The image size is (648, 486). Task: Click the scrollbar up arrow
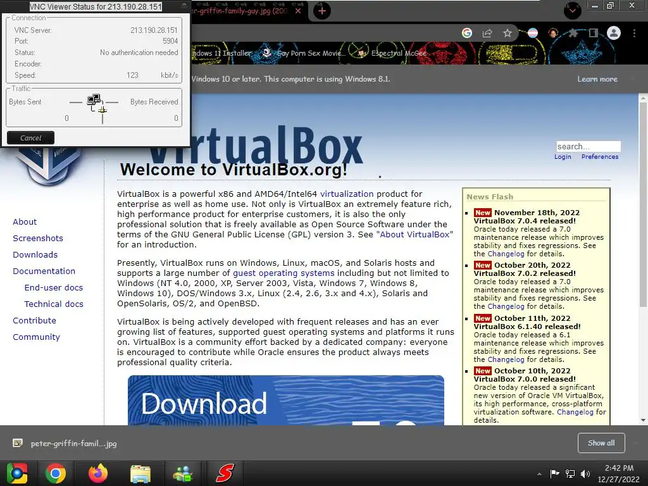(x=643, y=98)
